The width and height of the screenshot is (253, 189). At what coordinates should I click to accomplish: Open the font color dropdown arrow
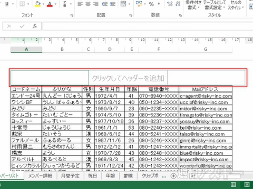point(55,4)
